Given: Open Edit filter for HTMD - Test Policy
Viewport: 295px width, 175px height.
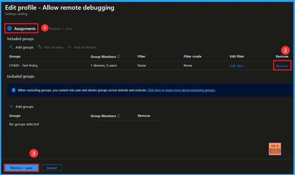Looking at the screenshot, I should click(237, 66).
